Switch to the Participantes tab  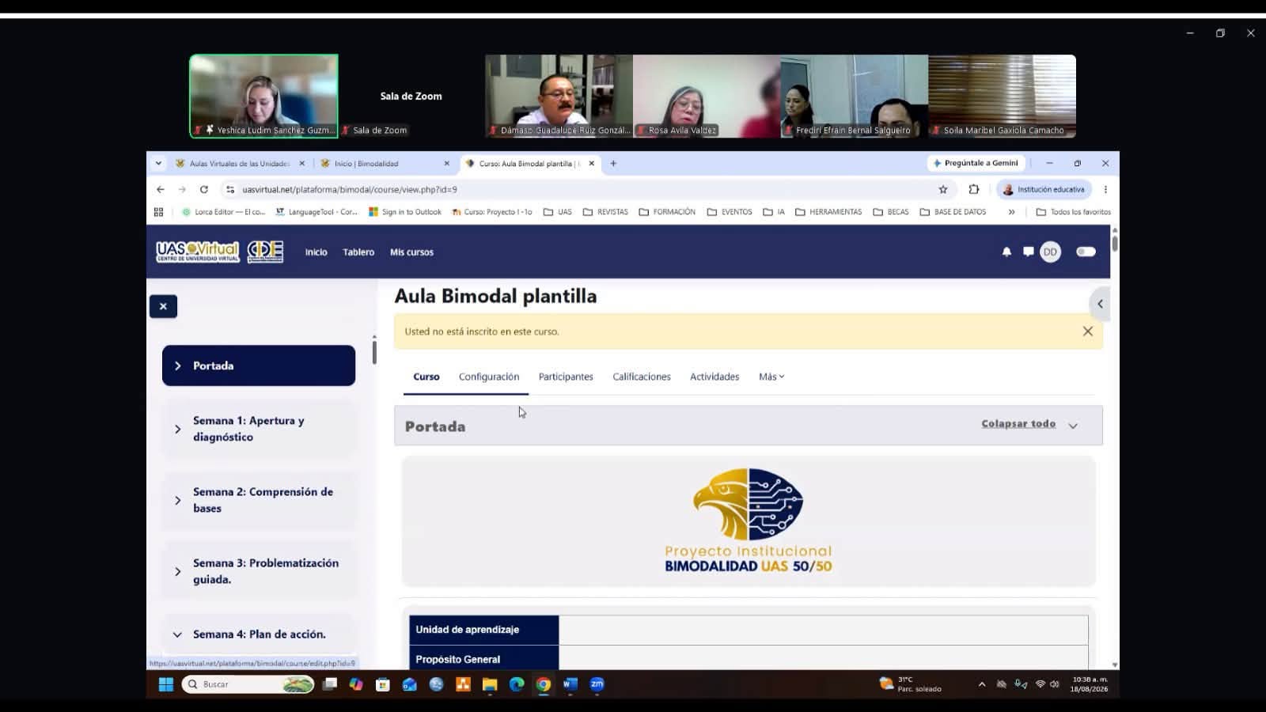tap(566, 377)
